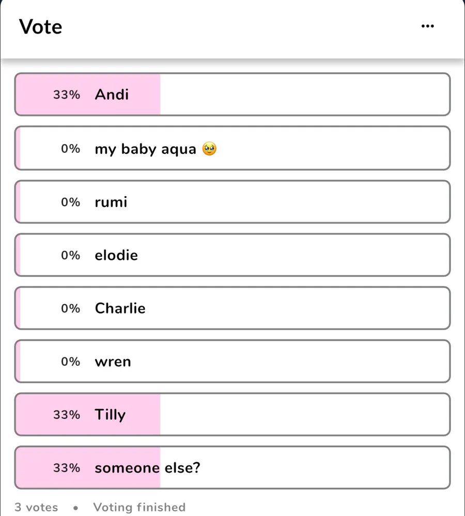
Task: Select the wren poll option
Action: click(233, 362)
